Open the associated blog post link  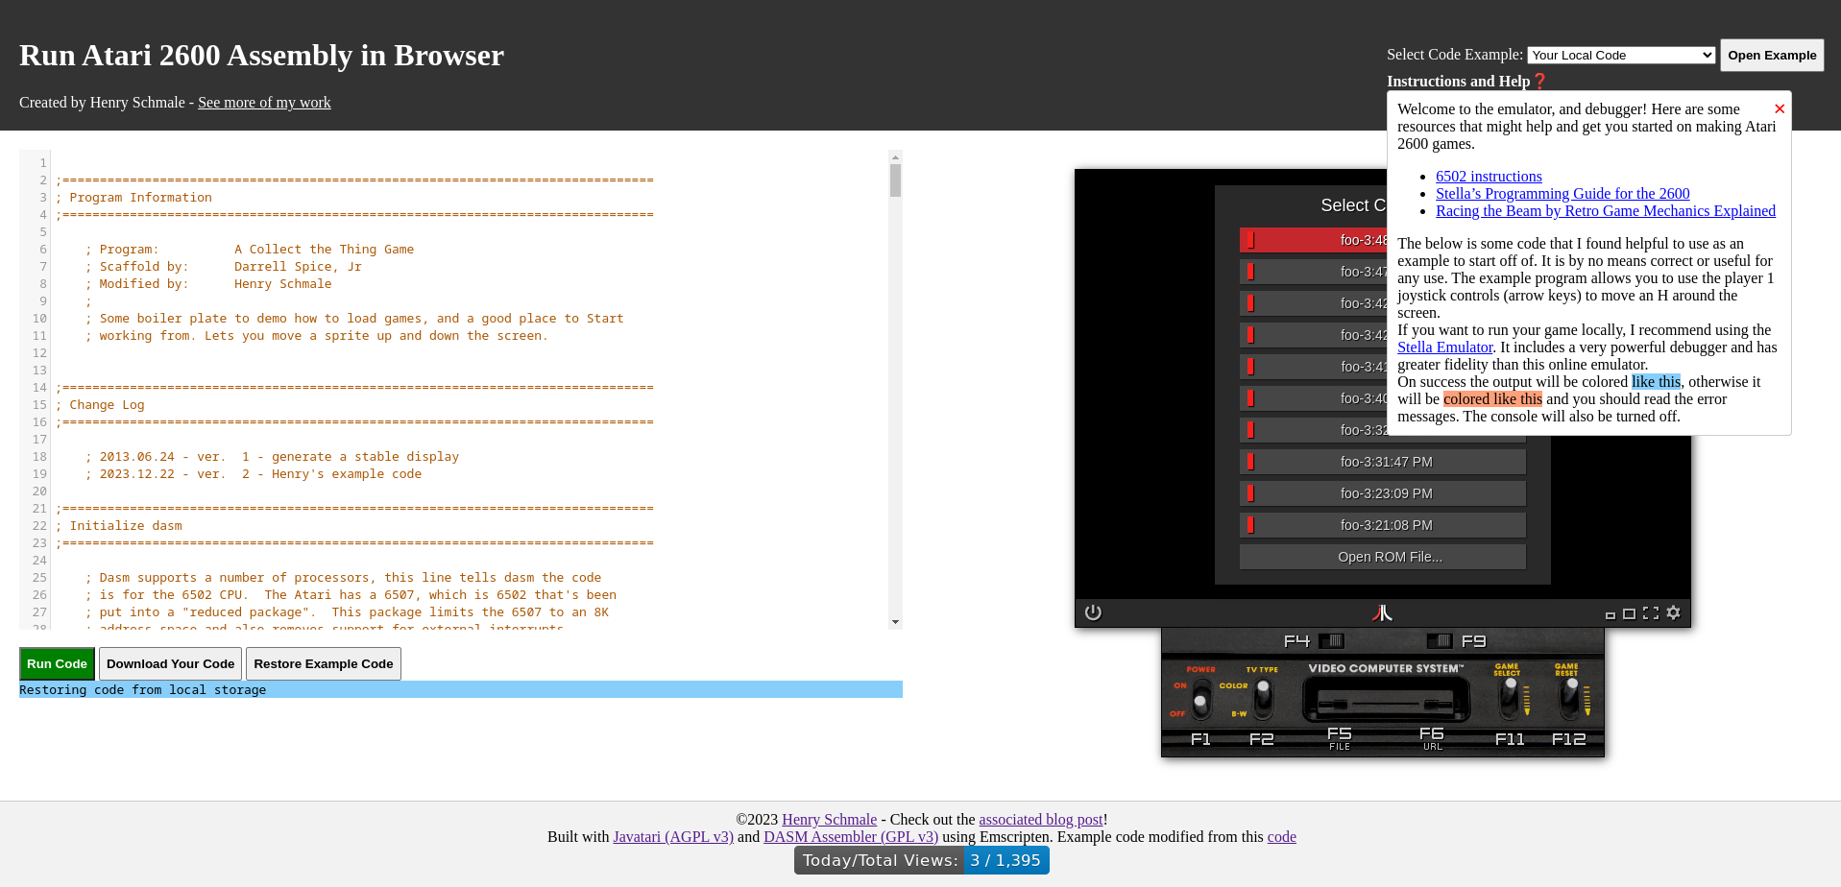pos(1040,820)
